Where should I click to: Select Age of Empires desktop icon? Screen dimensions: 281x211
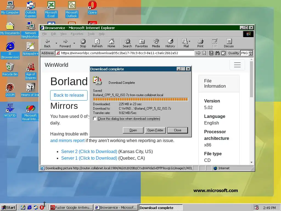coord(30,71)
